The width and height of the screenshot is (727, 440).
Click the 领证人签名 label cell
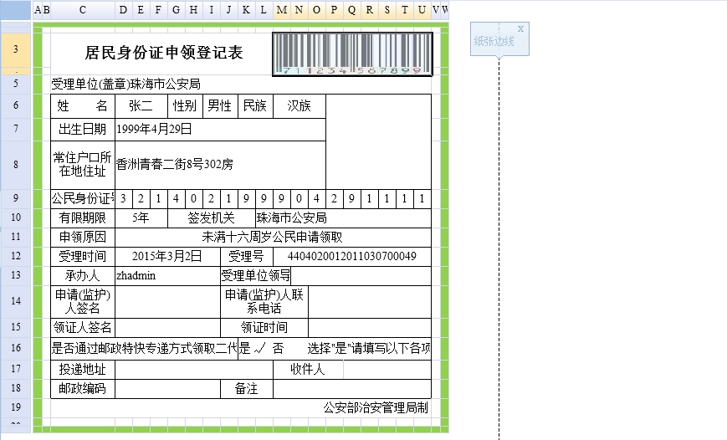(83, 328)
